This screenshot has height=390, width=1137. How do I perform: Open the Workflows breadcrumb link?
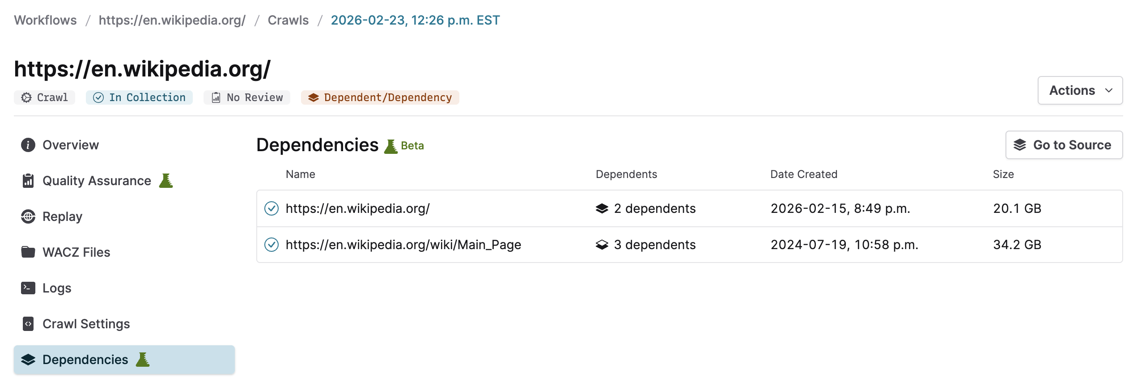tap(45, 20)
